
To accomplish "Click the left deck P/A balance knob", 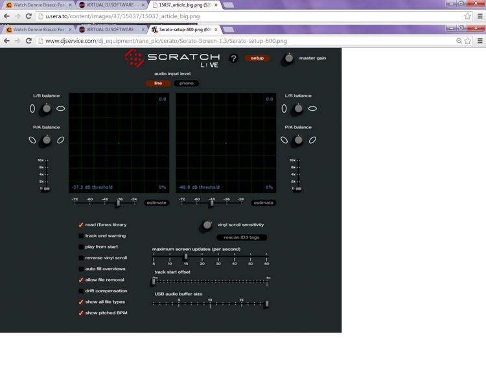I will coord(47,140).
